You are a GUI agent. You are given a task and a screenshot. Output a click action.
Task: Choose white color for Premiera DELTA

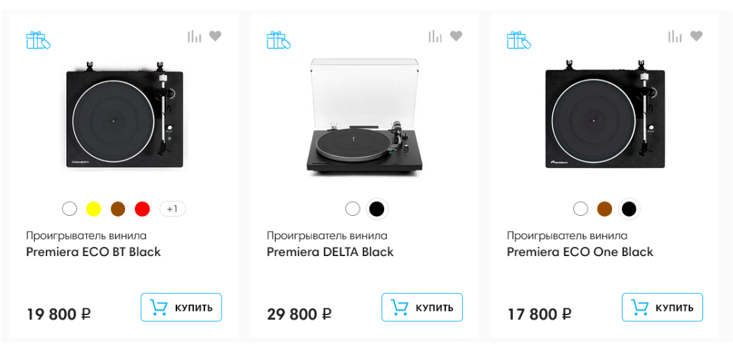click(353, 209)
